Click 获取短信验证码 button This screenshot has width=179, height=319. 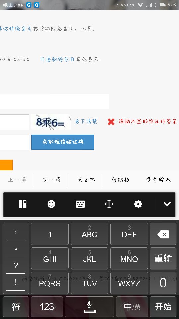click(x=63, y=142)
